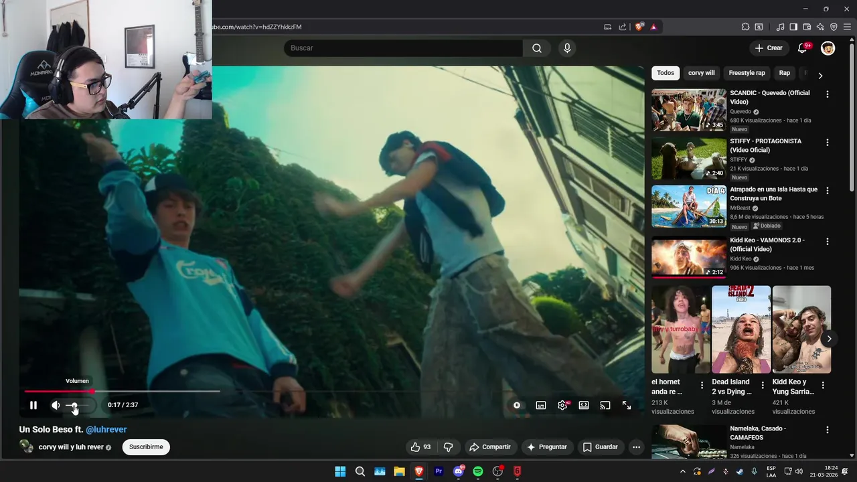
Task: Click the channel avatar below the video
Action: pos(26,447)
